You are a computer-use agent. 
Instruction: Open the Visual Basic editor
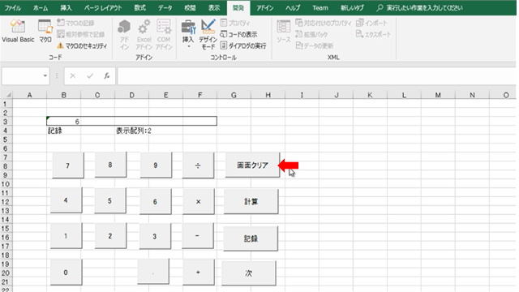coord(18,31)
